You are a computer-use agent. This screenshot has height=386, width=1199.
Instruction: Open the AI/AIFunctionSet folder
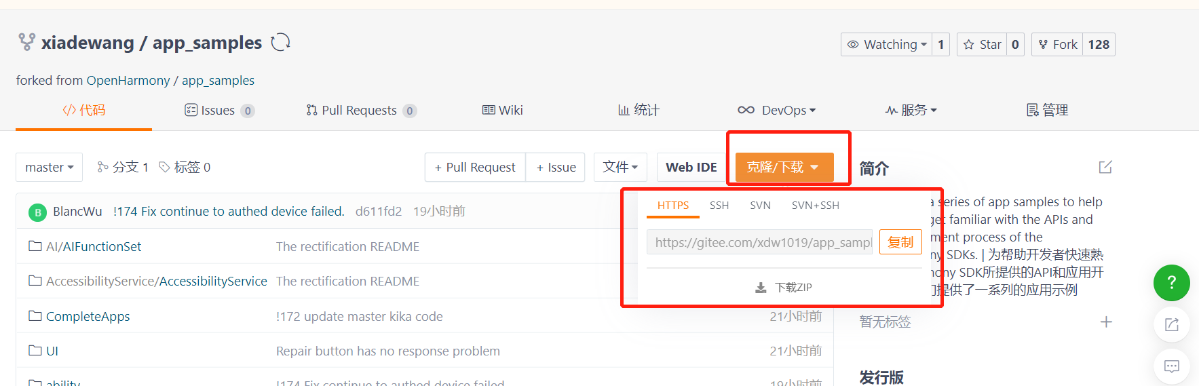click(94, 247)
